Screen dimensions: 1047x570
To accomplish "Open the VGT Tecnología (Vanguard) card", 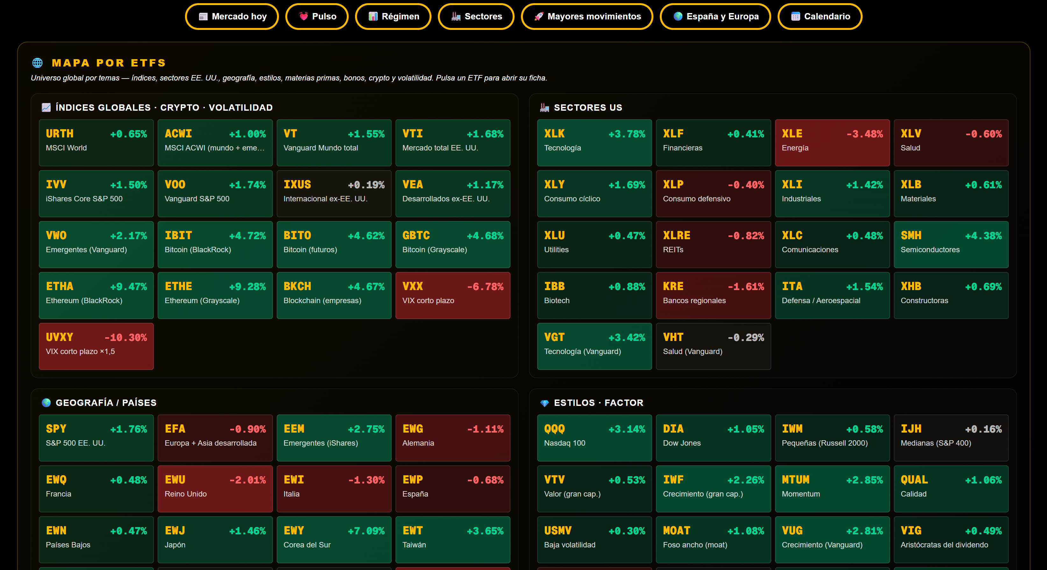I will pyautogui.click(x=595, y=346).
